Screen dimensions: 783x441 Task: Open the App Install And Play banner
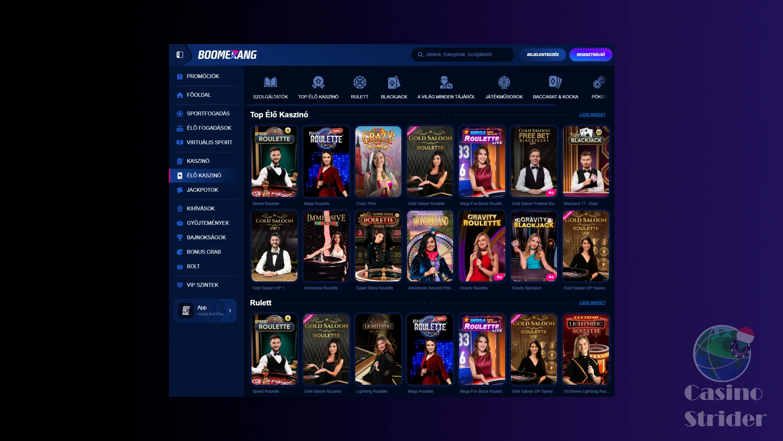click(205, 310)
